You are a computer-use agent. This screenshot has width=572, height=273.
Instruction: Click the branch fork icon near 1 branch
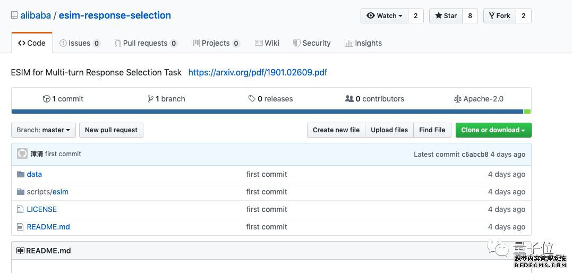pyautogui.click(x=150, y=99)
